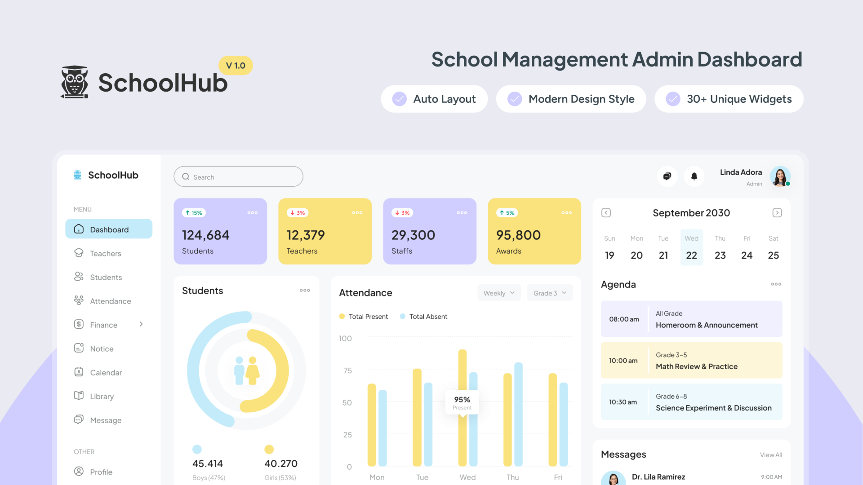Open the Dashboard sidebar icon

point(79,229)
